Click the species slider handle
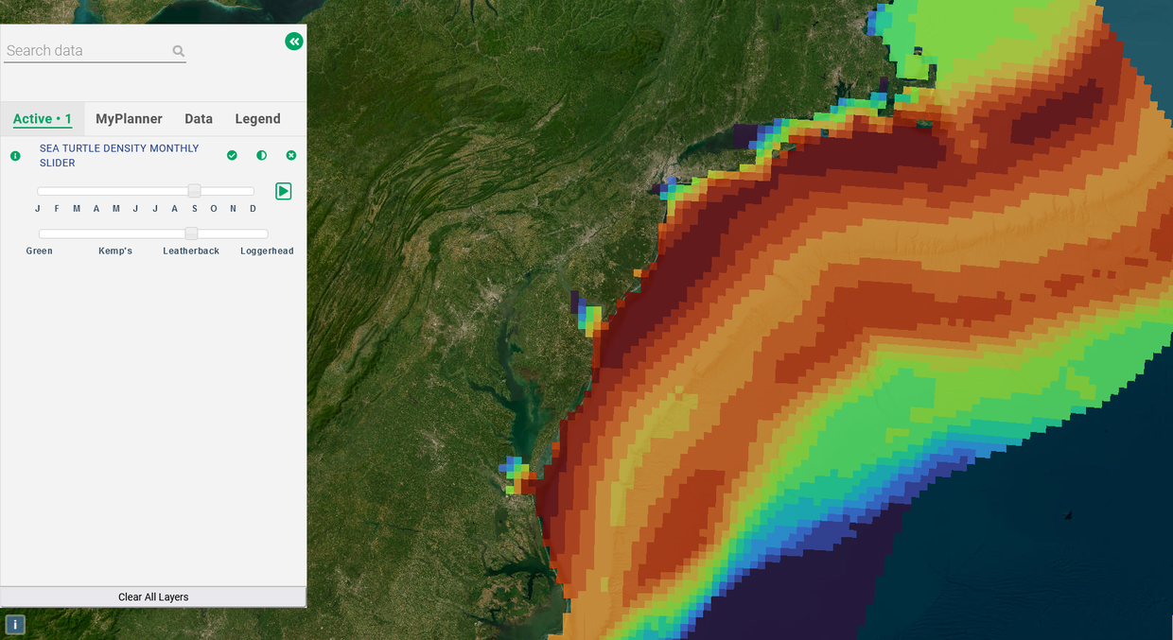The image size is (1173, 640). pyautogui.click(x=191, y=234)
